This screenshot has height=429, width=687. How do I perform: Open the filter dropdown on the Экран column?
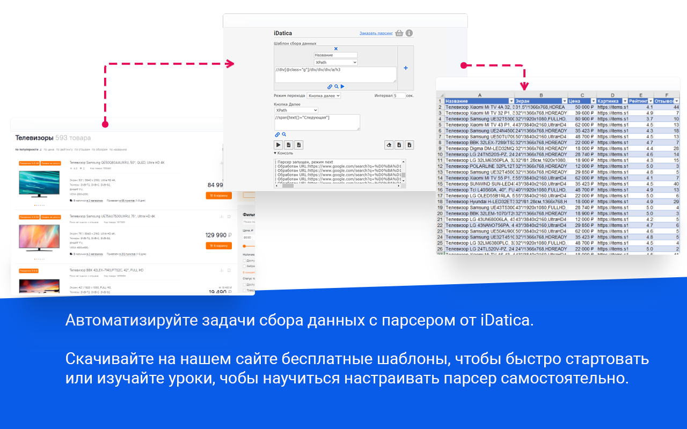coord(564,101)
